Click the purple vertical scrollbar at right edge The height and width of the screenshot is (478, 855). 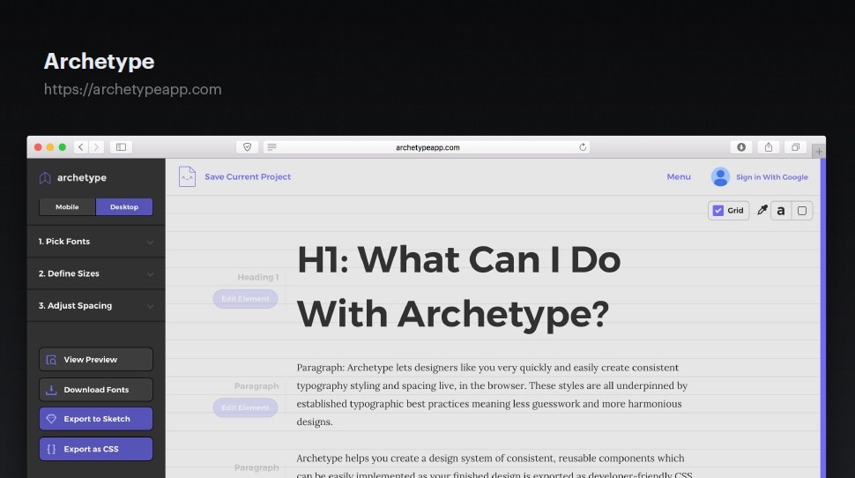[x=823, y=318]
